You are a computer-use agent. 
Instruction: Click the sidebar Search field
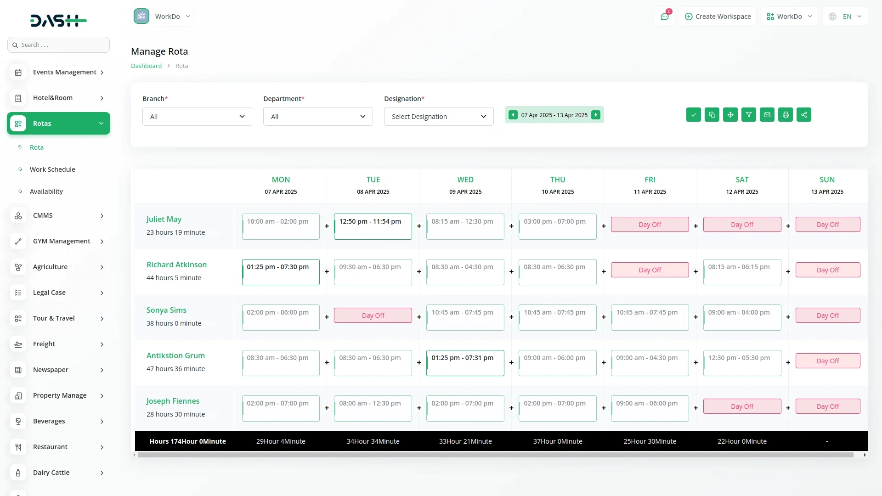point(58,45)
